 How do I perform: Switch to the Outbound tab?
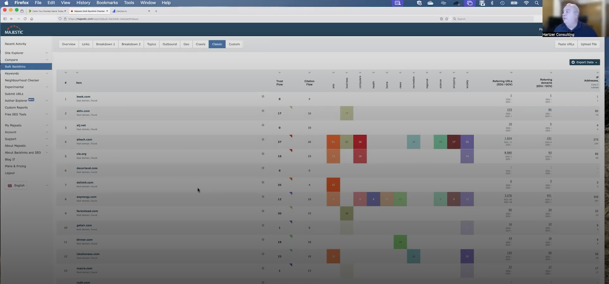[170, 44]
